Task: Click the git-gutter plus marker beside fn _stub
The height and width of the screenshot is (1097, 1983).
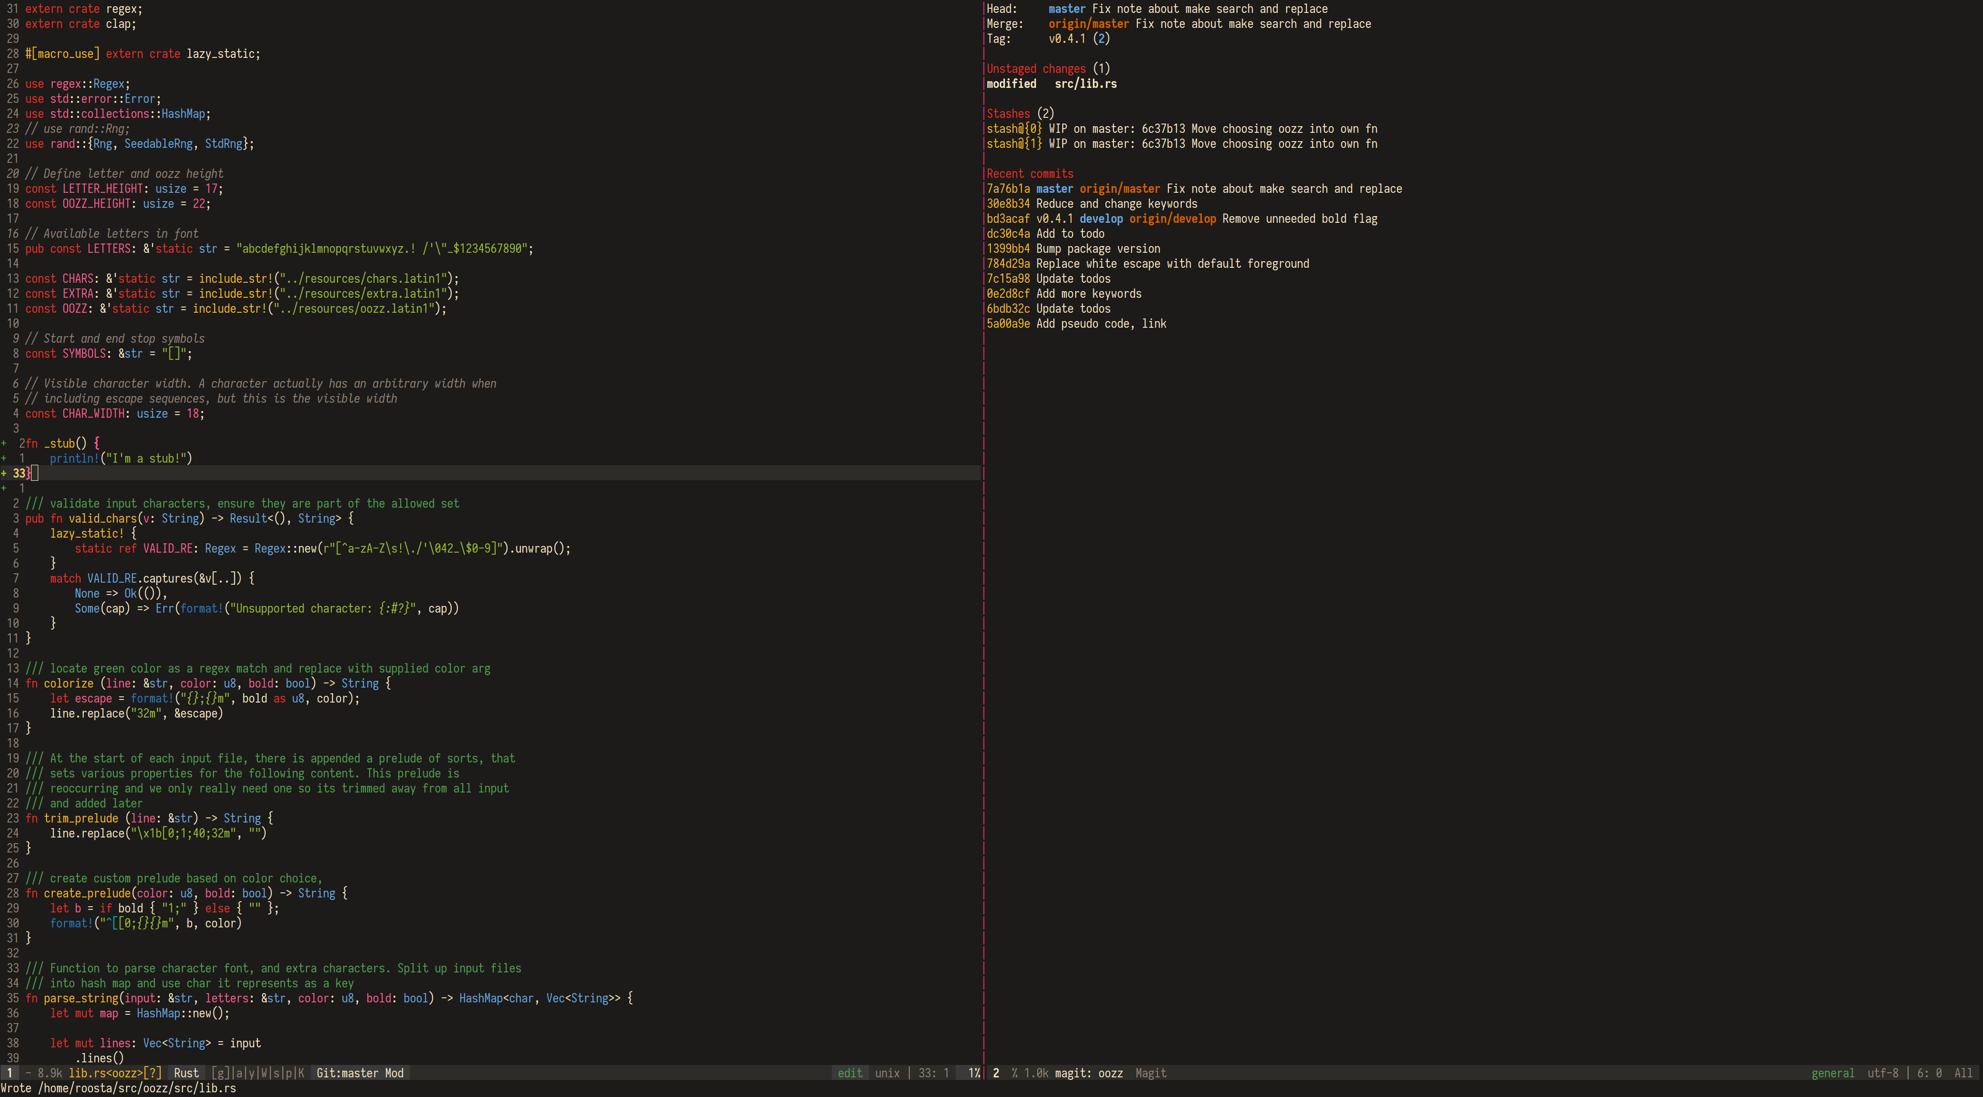Action: (4, 444)
